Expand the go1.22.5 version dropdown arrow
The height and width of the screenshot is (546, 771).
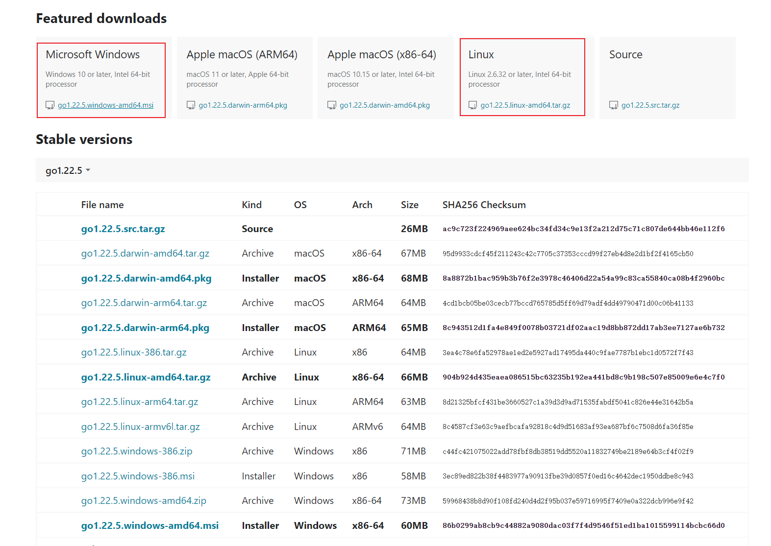coord(88,170)
